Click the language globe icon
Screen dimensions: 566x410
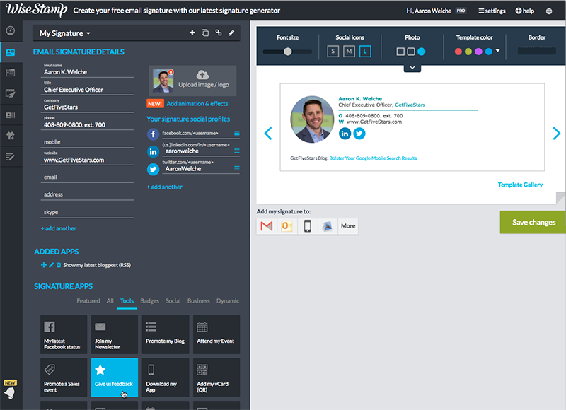click(x=549, y=11)
